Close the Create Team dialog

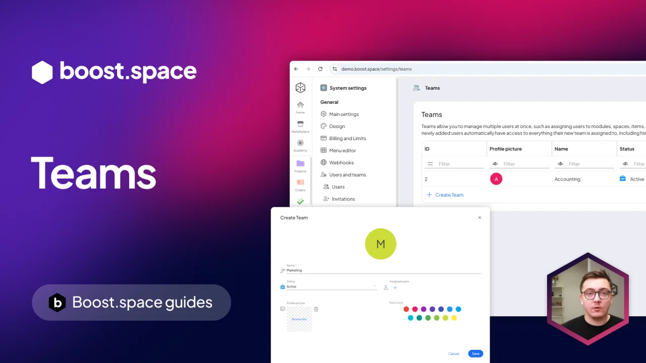(x=479, y=218)
